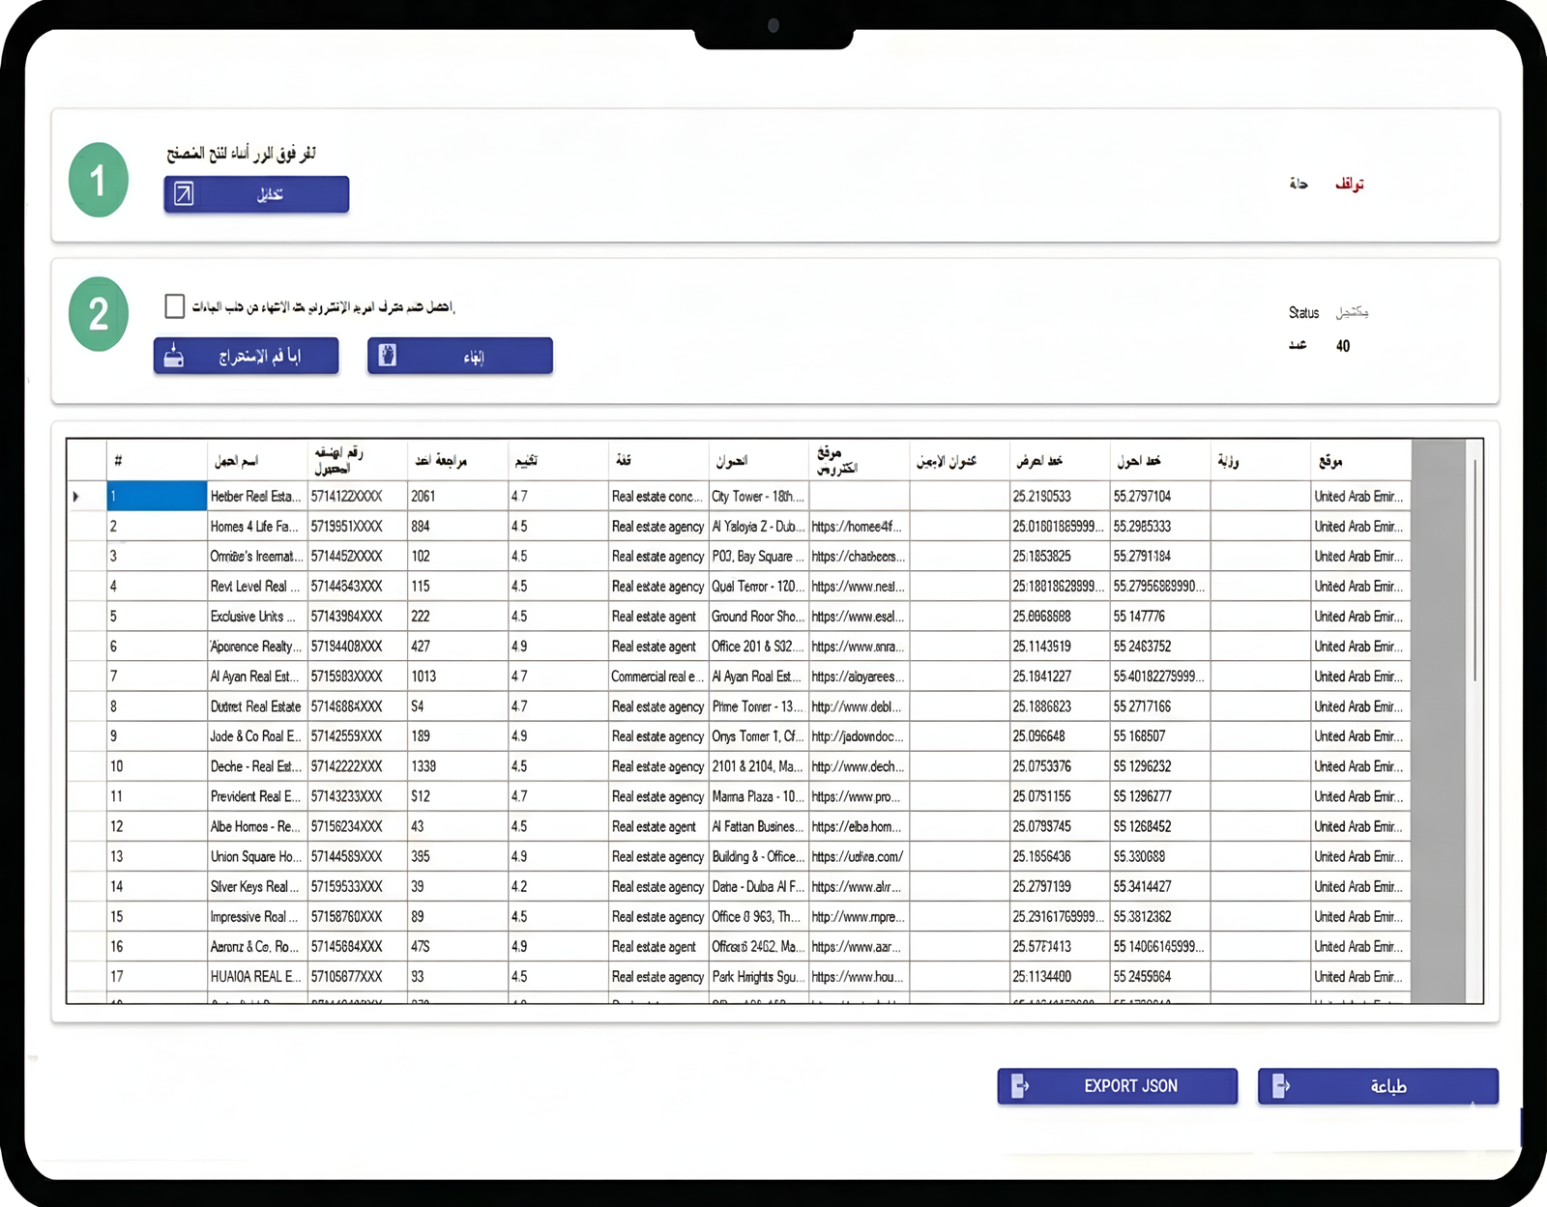Click the green step 2 circle badge
Screen dimensions: 1547x1207
pyautogui.click(x=99, y=314)
